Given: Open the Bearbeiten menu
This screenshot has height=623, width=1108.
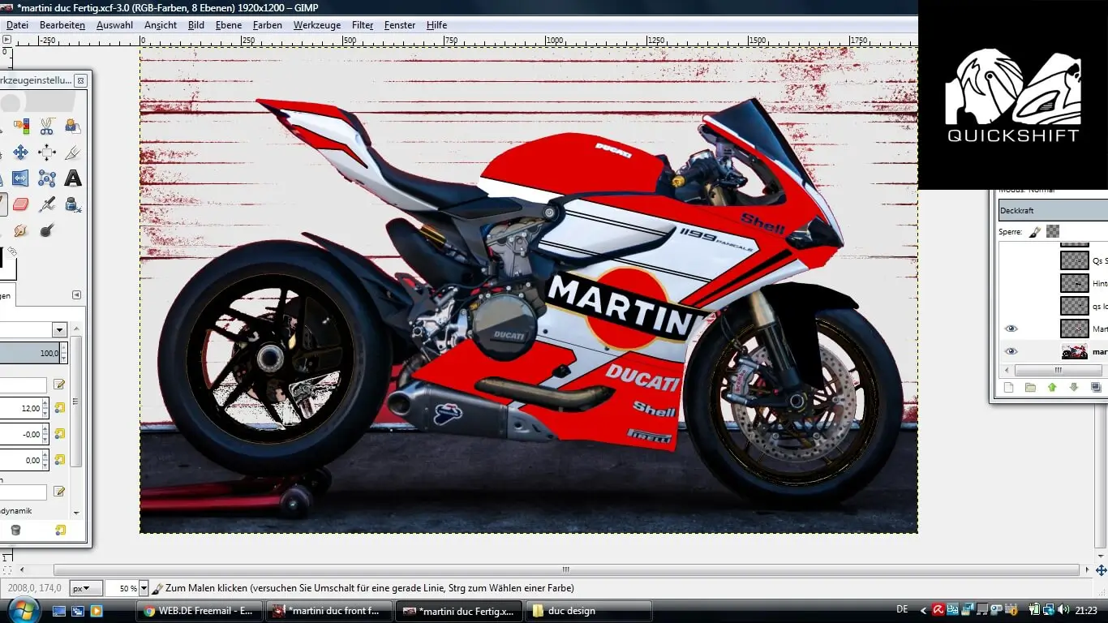Looking at the screenshot, I should click(62, 25).
